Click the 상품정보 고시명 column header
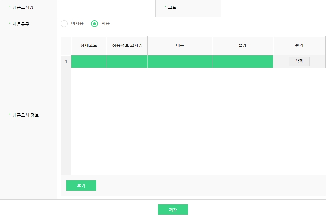 pyautogui.click(x=127, y=46)
